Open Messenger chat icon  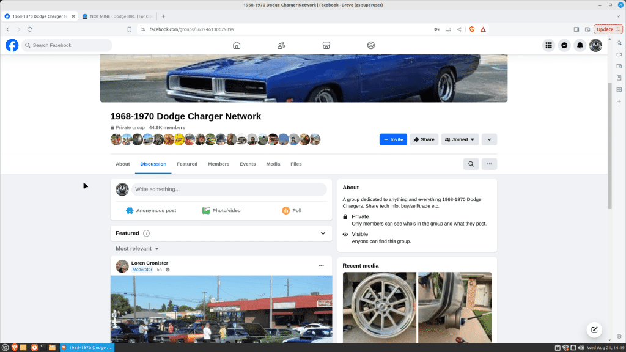564,45
